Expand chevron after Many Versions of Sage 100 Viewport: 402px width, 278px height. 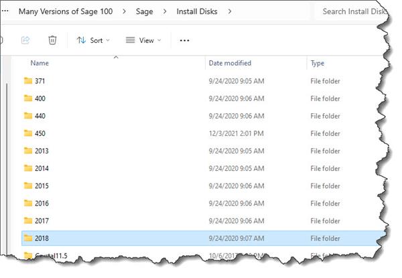[x=125, y=11]
